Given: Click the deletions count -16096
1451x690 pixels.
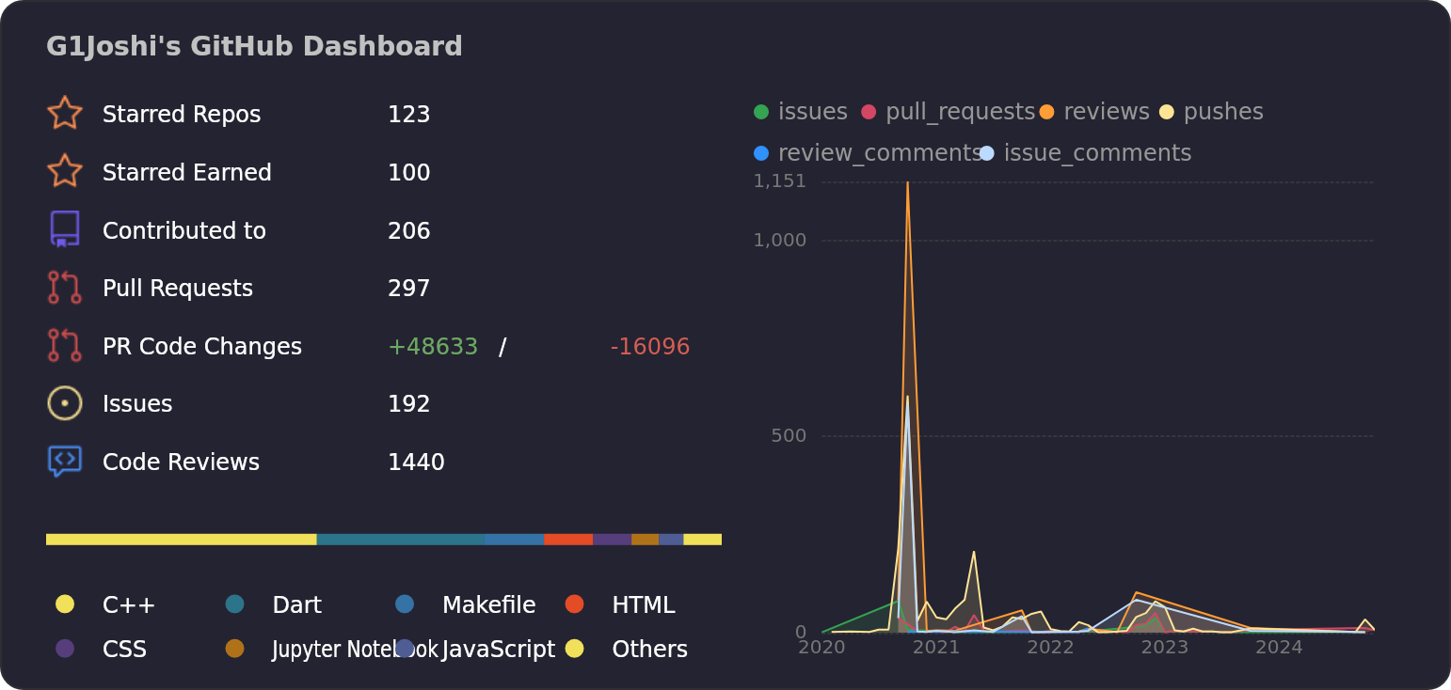Looking at the screenshot, I should pyautogui.click(x=650, y=347).
